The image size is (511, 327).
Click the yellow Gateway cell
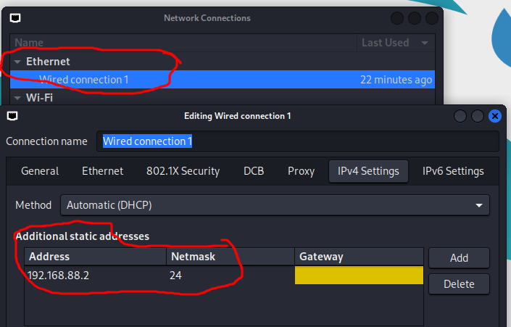pyautogui.click(x=359, y=276)
